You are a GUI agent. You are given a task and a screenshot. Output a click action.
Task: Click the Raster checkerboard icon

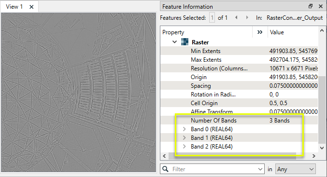click(185, 42)
